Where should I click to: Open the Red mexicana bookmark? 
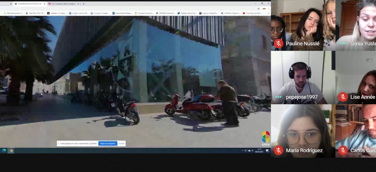(x=13, y=13)
